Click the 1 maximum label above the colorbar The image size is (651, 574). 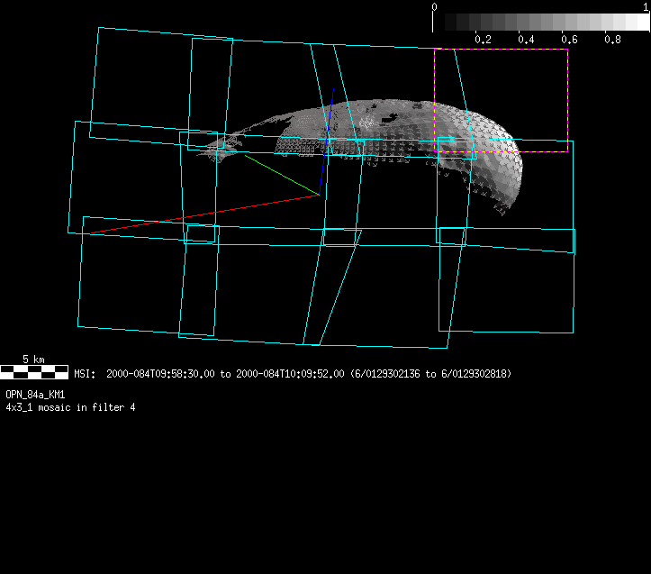coord(646,7)
